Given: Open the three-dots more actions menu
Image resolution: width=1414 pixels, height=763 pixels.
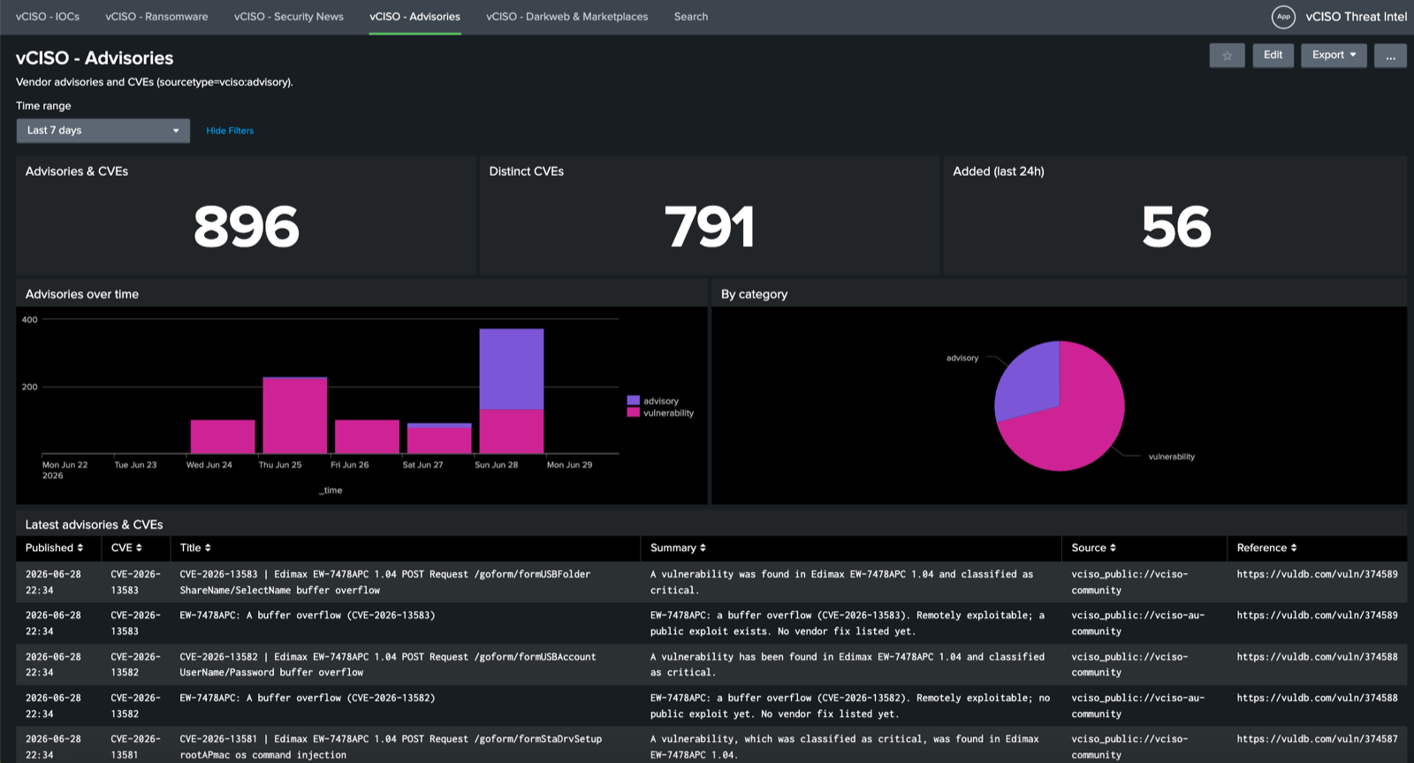Looking at the screenshot, I should click(1390, 56).
